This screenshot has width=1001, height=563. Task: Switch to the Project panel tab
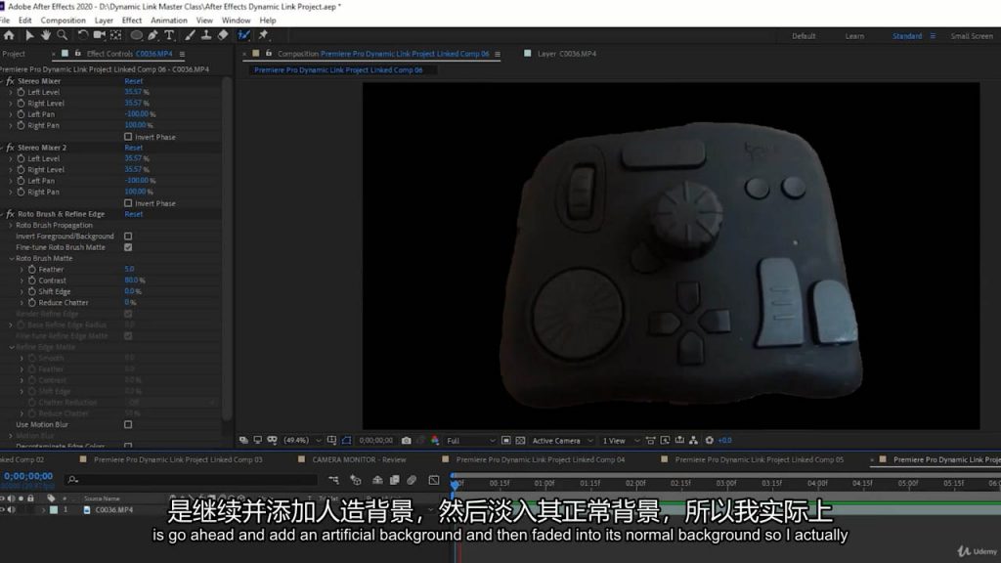(14, 55)
